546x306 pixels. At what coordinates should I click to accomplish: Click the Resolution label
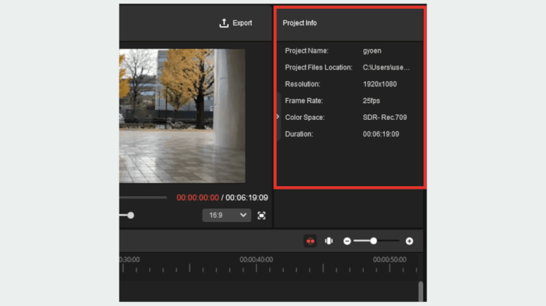click(302, 84)
